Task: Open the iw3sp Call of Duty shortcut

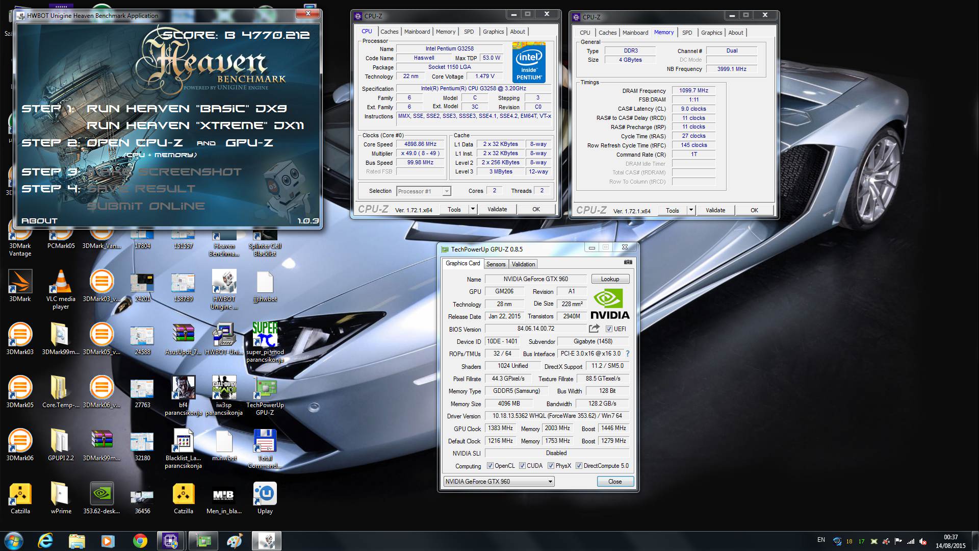Action: (224, 395)
